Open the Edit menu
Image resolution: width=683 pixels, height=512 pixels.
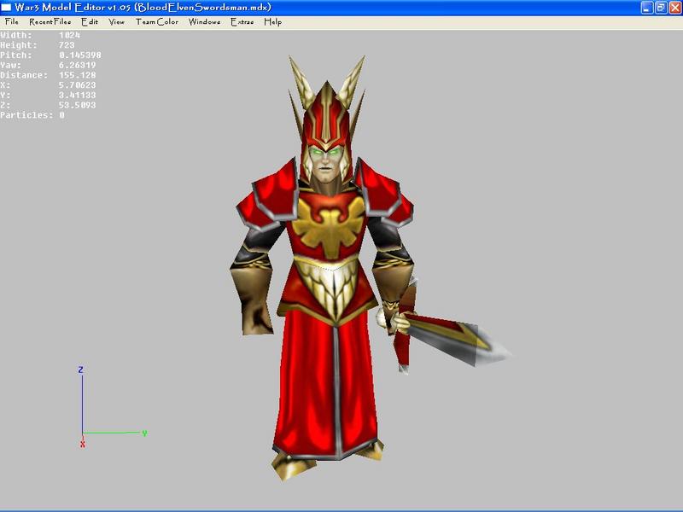[x=90, y=22]
